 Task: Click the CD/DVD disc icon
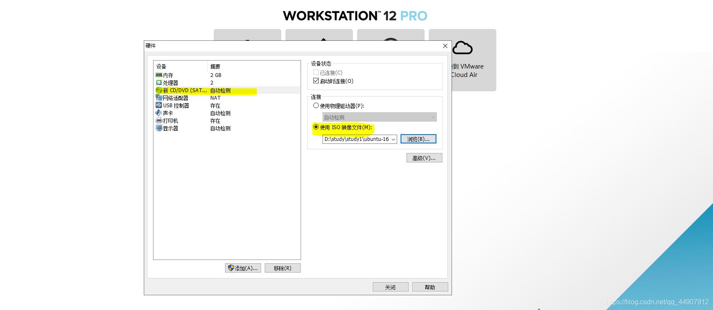[x=159, y=90]
